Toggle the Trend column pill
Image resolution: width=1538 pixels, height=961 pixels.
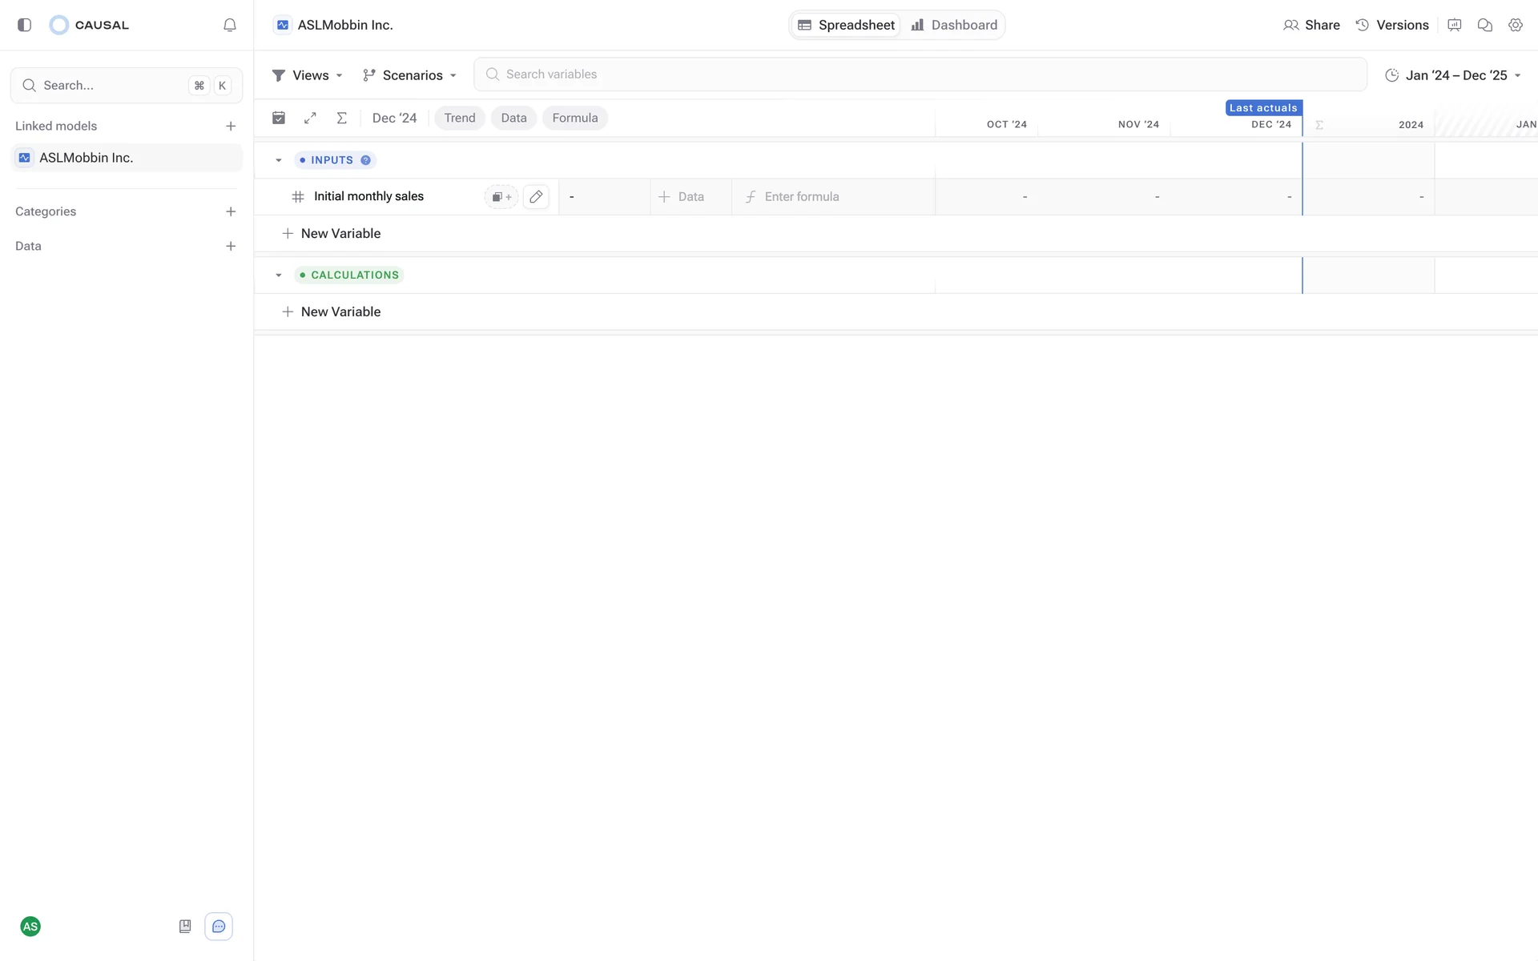coord(459,118)
